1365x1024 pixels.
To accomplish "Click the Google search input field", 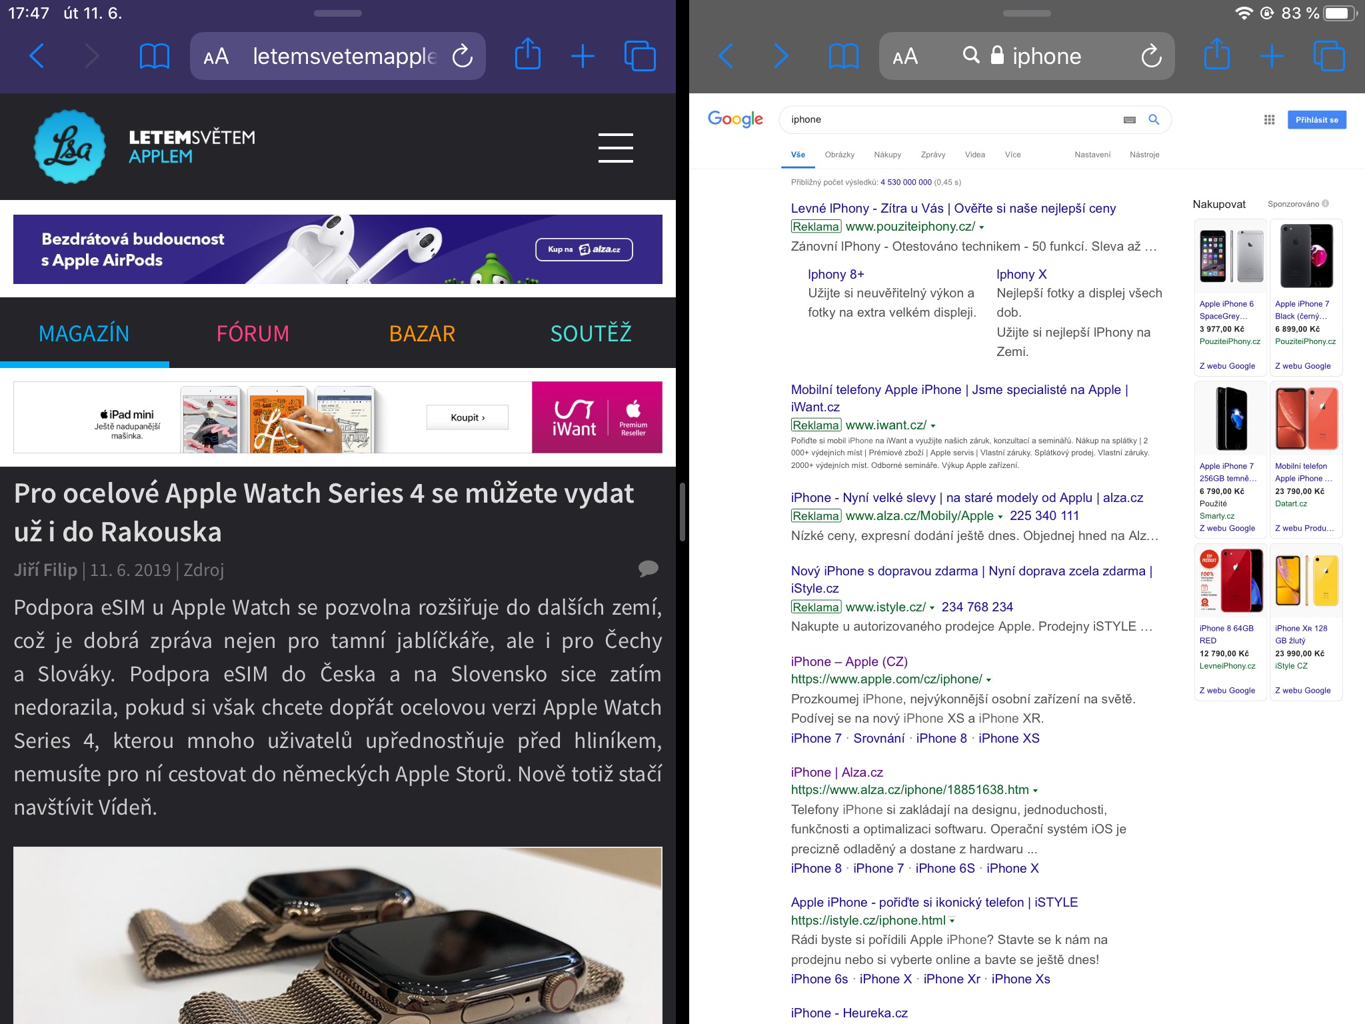I will (953, 119).
